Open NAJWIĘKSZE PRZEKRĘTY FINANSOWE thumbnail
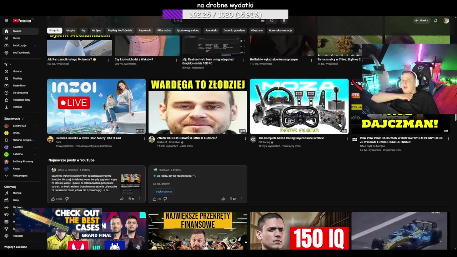This screenshot has height=257, width=457. coord(198,231)
